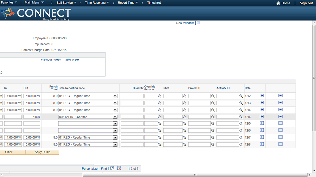316x177 pixels.
Task: Open the Main Menu dropdown
Action: 34,3
